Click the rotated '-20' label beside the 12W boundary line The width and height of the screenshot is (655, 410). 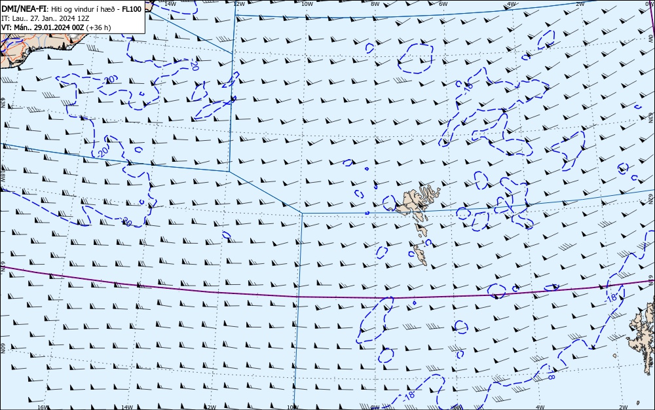point(193,65)
